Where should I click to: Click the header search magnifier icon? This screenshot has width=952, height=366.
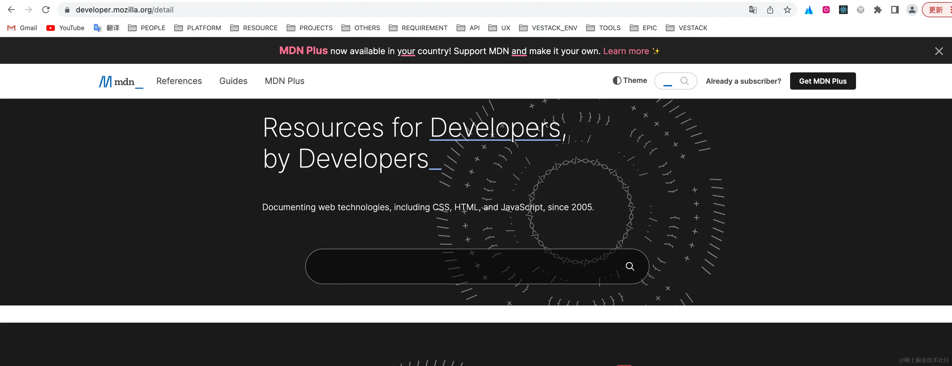684,81
